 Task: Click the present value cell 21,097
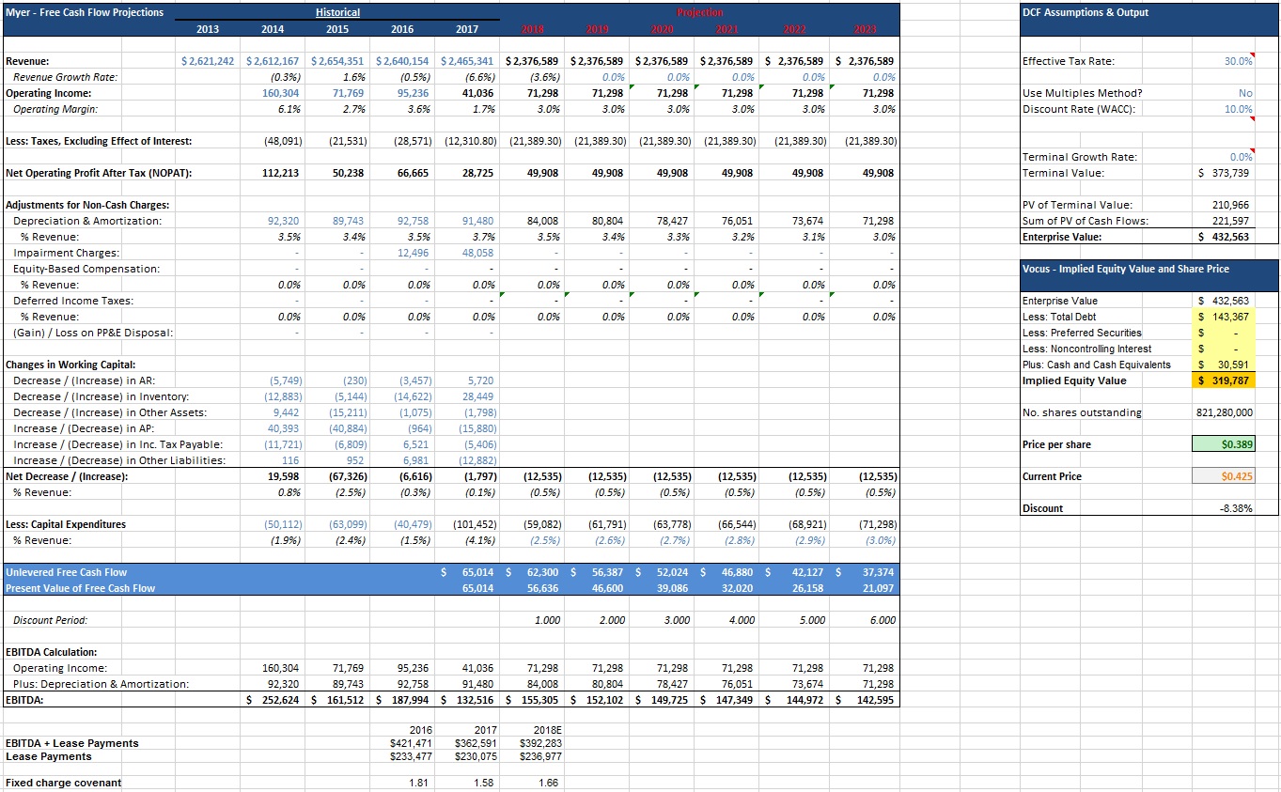pos(878,588)
